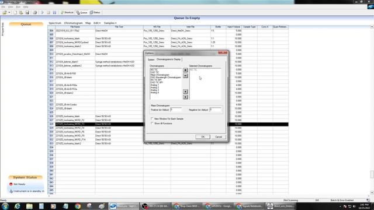
Task: Open the Help menu
Action: coord(26,7)
